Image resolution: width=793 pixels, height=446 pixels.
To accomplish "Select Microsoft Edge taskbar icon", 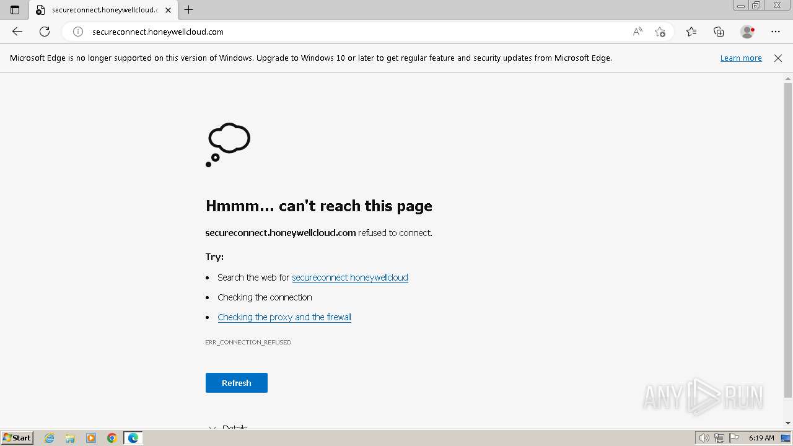I will pyautogui.click(x=133, y=438).
